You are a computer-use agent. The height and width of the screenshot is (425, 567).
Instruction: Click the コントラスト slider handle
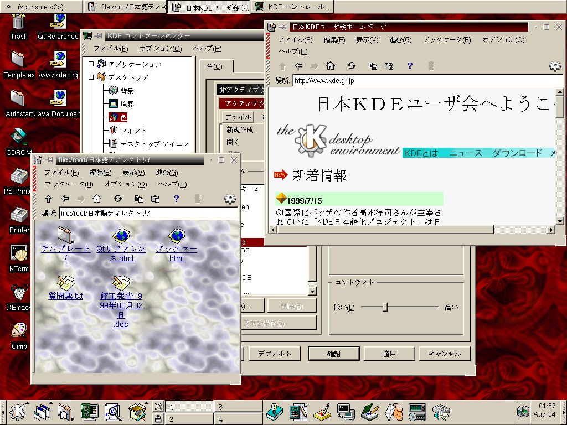click(x=385, y=307)
